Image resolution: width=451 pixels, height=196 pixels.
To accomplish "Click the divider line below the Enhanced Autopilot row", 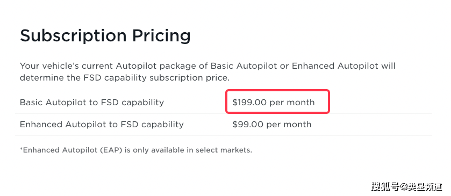I will [224, 136].
